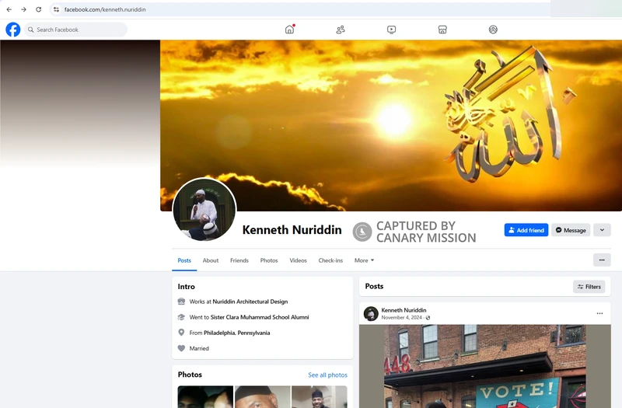Image resolution: width=622 pixels, height=408 pixels.
Task: Click the Kenneth Nuriddin profile name heading
Action: (292, 230)
